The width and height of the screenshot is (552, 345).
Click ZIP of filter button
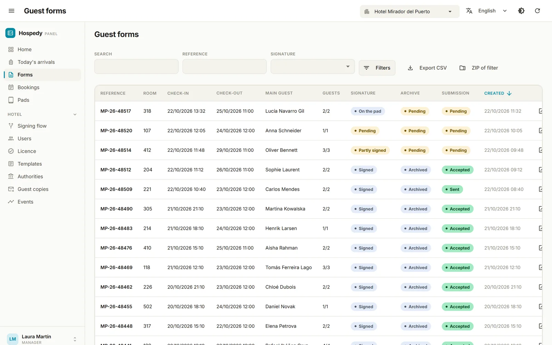[479, 68]
